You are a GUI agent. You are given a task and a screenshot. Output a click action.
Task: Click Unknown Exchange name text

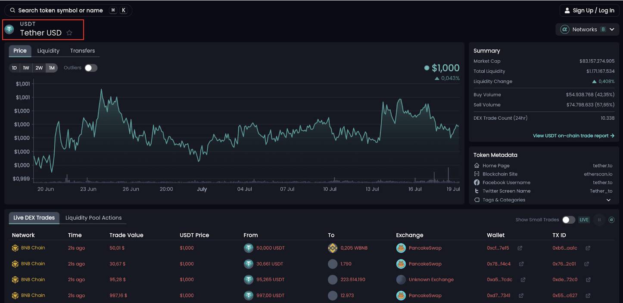[431, 280]
